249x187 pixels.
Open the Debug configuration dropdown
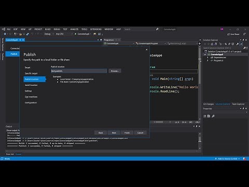49,34
